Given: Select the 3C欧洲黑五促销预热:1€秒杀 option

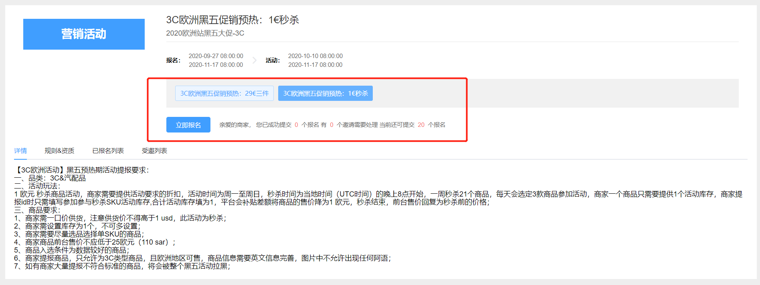Looking at the screenshot, I should click(325, 93).
